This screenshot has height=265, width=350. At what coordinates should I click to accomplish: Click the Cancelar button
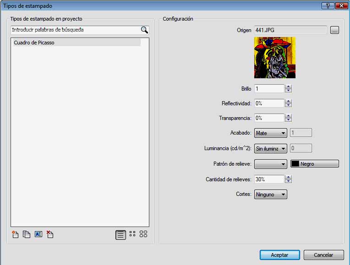coord(323,255)
